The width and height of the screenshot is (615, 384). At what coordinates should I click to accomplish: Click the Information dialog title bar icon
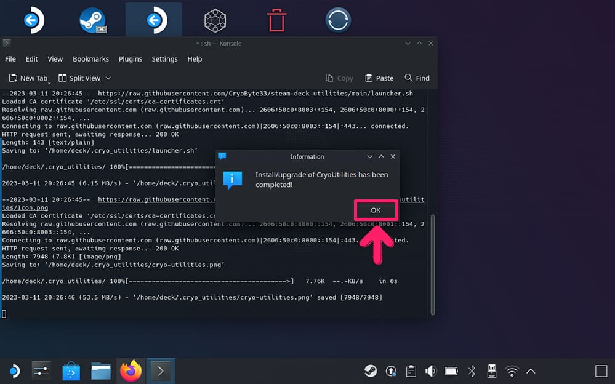[222, 156]
